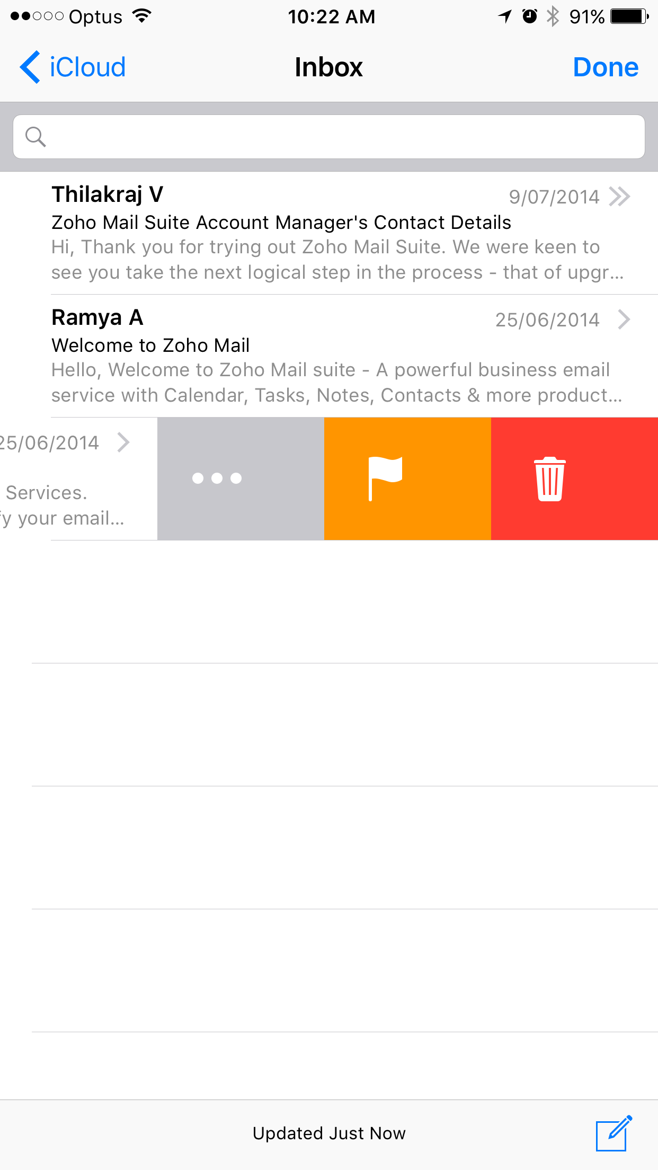Flag the swiped email with orange flag
Image resolution: width=658 pixels, height=1170 pixels.
(407, 478)
